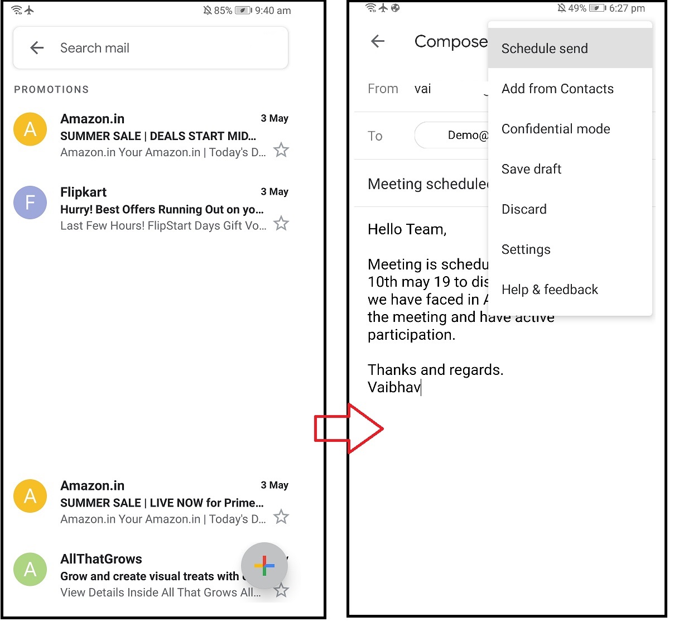Image resolution: width=674 pixels, height=631 pixels.
Task: Tap the AllThatGrows sender avatar
Action: point(30,569)
